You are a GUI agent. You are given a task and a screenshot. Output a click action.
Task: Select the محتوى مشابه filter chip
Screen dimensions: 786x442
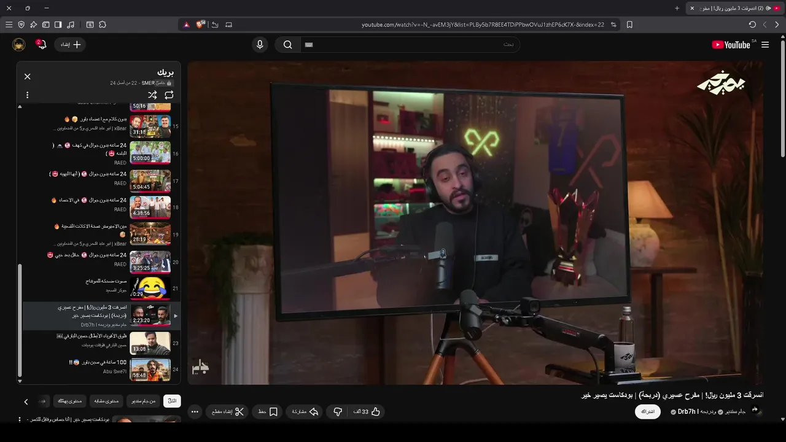pyautogui.click(x=107, y=401)
